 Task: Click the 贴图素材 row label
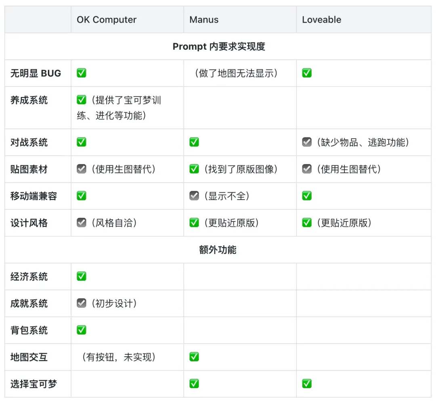(29, 169)
